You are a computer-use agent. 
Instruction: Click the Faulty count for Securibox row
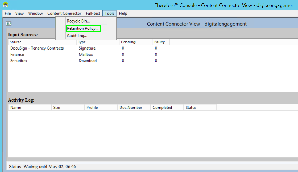click(x=156, y=61)
